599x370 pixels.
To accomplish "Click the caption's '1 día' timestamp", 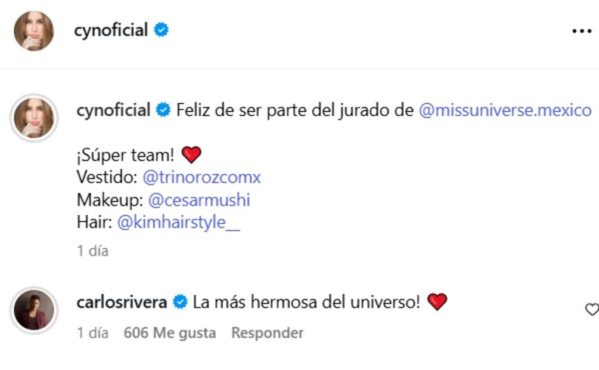I will click(92, 251).
